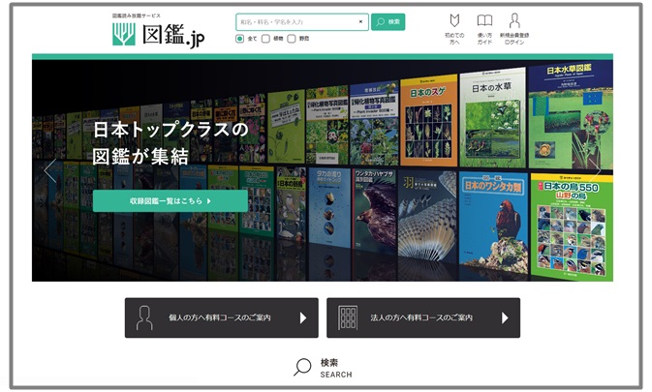652x392 pixels.
Task: Go to next slide with right arrow
Action: tap(597, 170)
